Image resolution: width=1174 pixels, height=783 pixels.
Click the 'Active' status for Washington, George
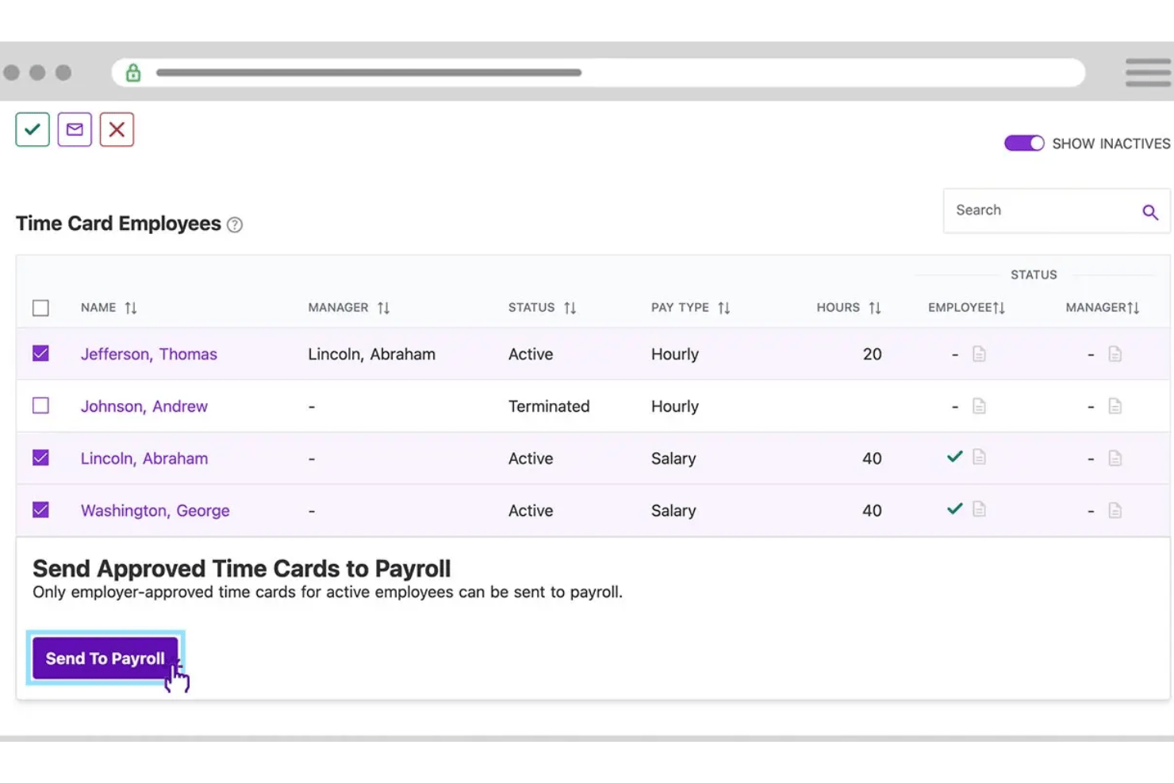click(531, 511)
